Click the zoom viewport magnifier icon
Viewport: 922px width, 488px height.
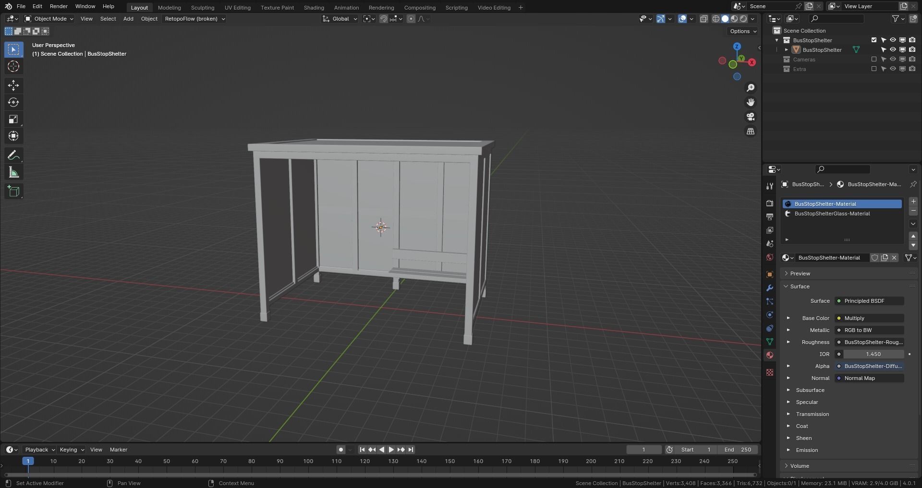coord(751,88)
